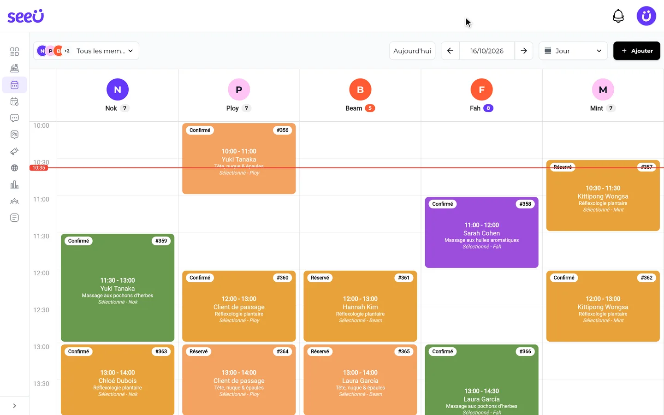Go to next day with right arrow

[x=524, y=51]
